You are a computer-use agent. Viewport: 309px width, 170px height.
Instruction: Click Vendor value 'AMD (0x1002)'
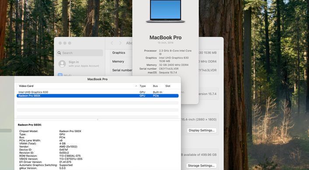(68, 146)
